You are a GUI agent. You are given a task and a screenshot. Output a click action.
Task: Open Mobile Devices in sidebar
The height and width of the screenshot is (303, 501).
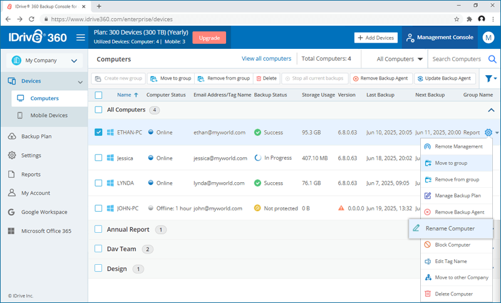[49, 115]
